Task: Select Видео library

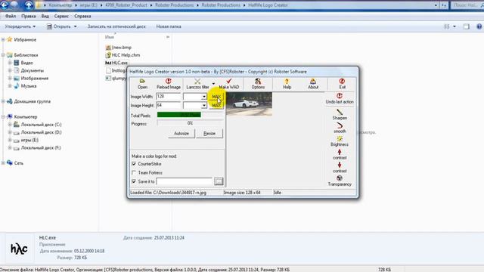Action: point(26,63)
